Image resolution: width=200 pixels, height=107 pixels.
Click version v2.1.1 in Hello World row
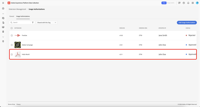tap(121, 54)
